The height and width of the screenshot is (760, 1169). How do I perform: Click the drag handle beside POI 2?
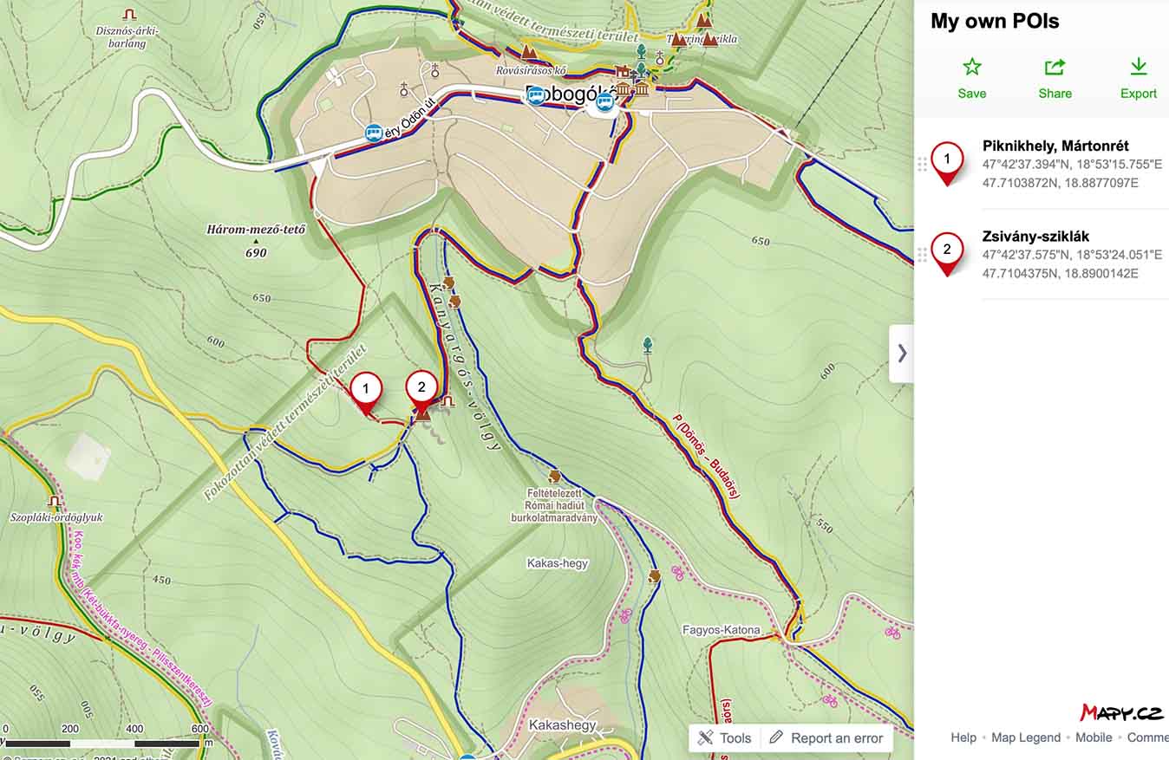[x=922, y=254]
